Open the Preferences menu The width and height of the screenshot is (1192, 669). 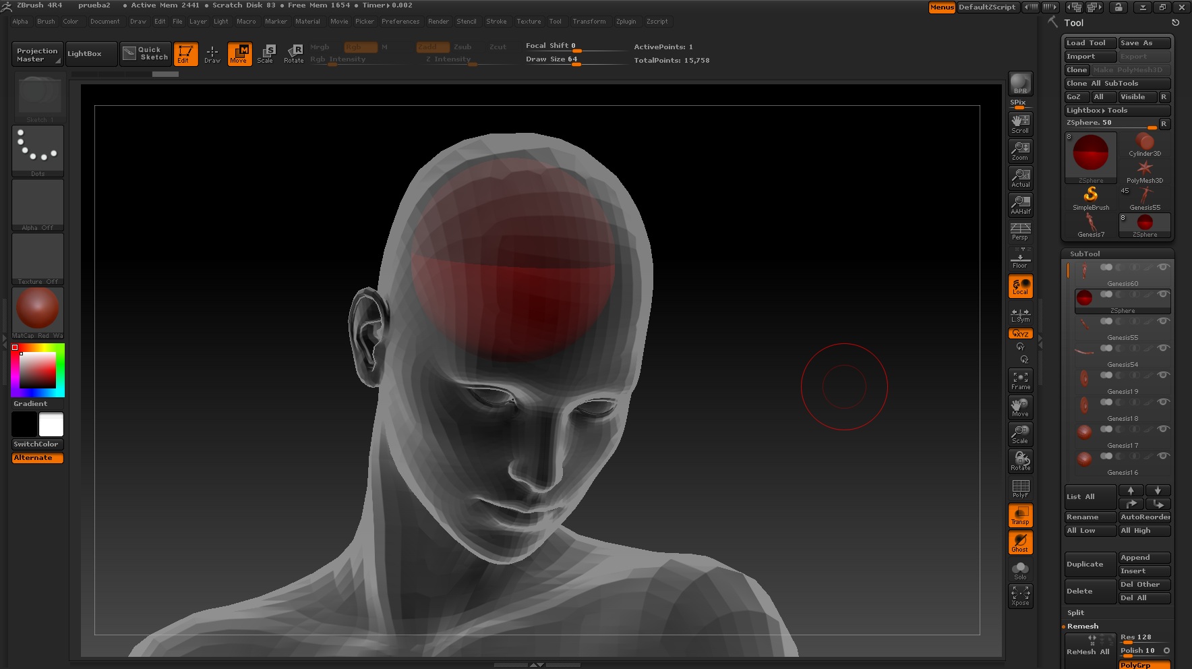click(x=400, y=22)
